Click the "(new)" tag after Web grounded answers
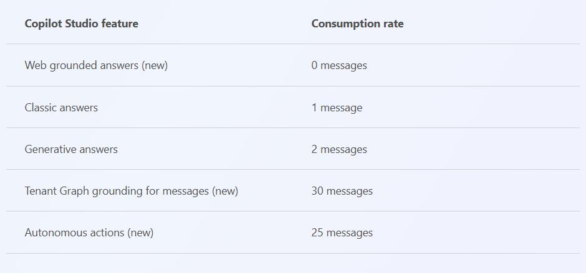 (155, 65)
